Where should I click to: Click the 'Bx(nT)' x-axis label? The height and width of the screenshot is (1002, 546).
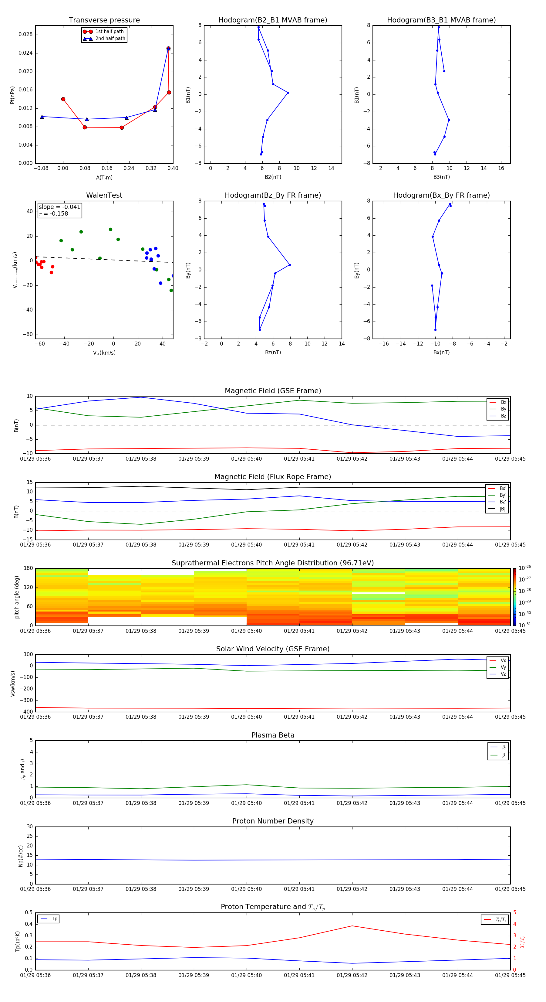(441, 353)
